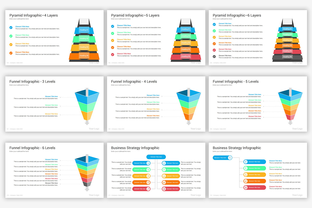This screenshot has height=208, width=312.
Task: Click the icon in left orange pill, middle strategy slide
Action: click(x=148, y=182)
